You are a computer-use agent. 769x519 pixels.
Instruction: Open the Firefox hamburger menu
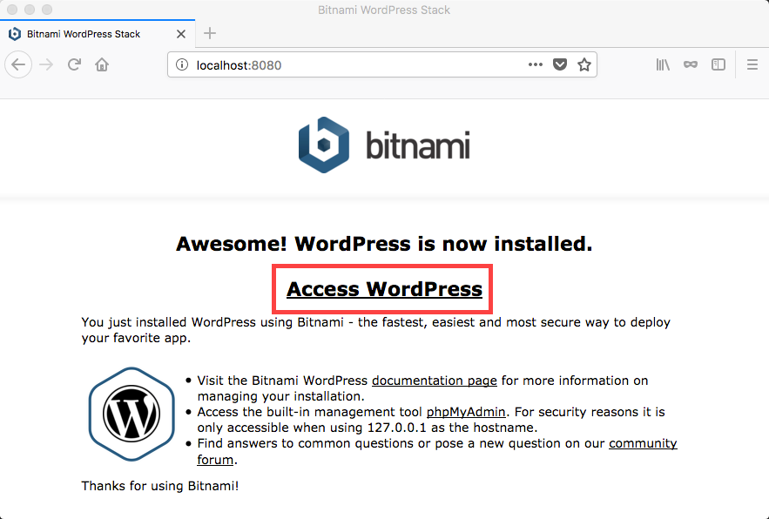pos(752,64)
